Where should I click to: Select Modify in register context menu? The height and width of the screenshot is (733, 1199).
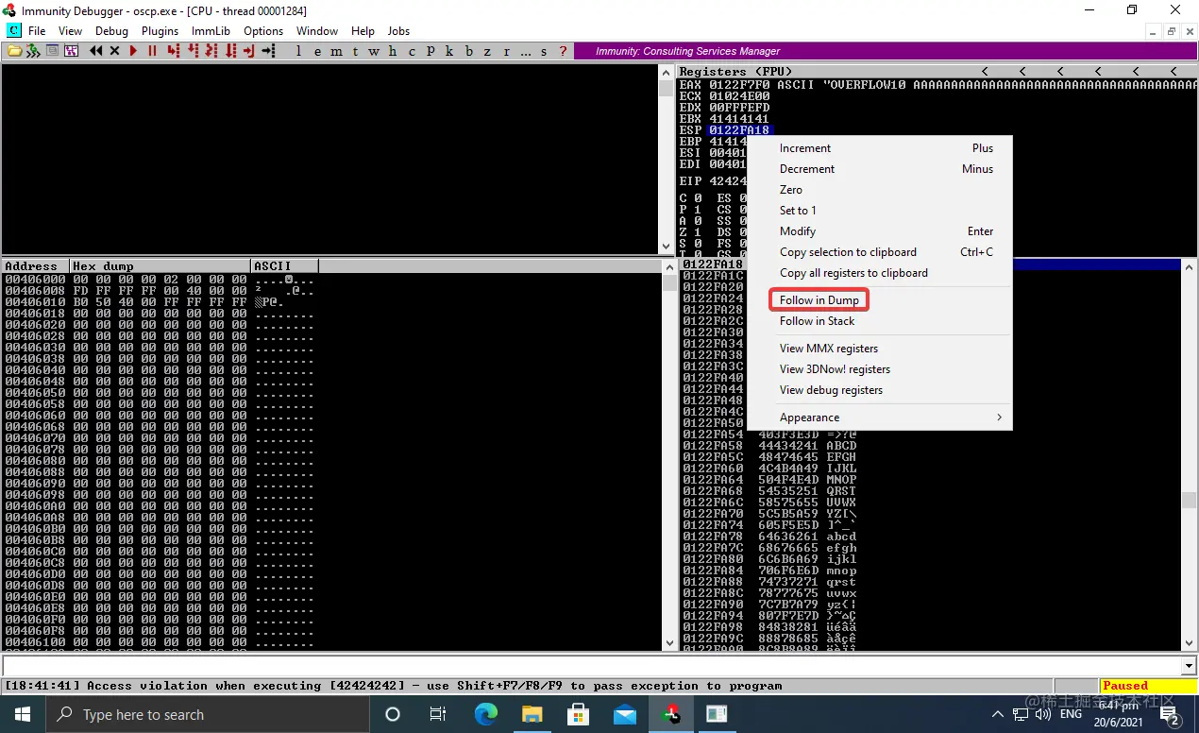point(798,231)
